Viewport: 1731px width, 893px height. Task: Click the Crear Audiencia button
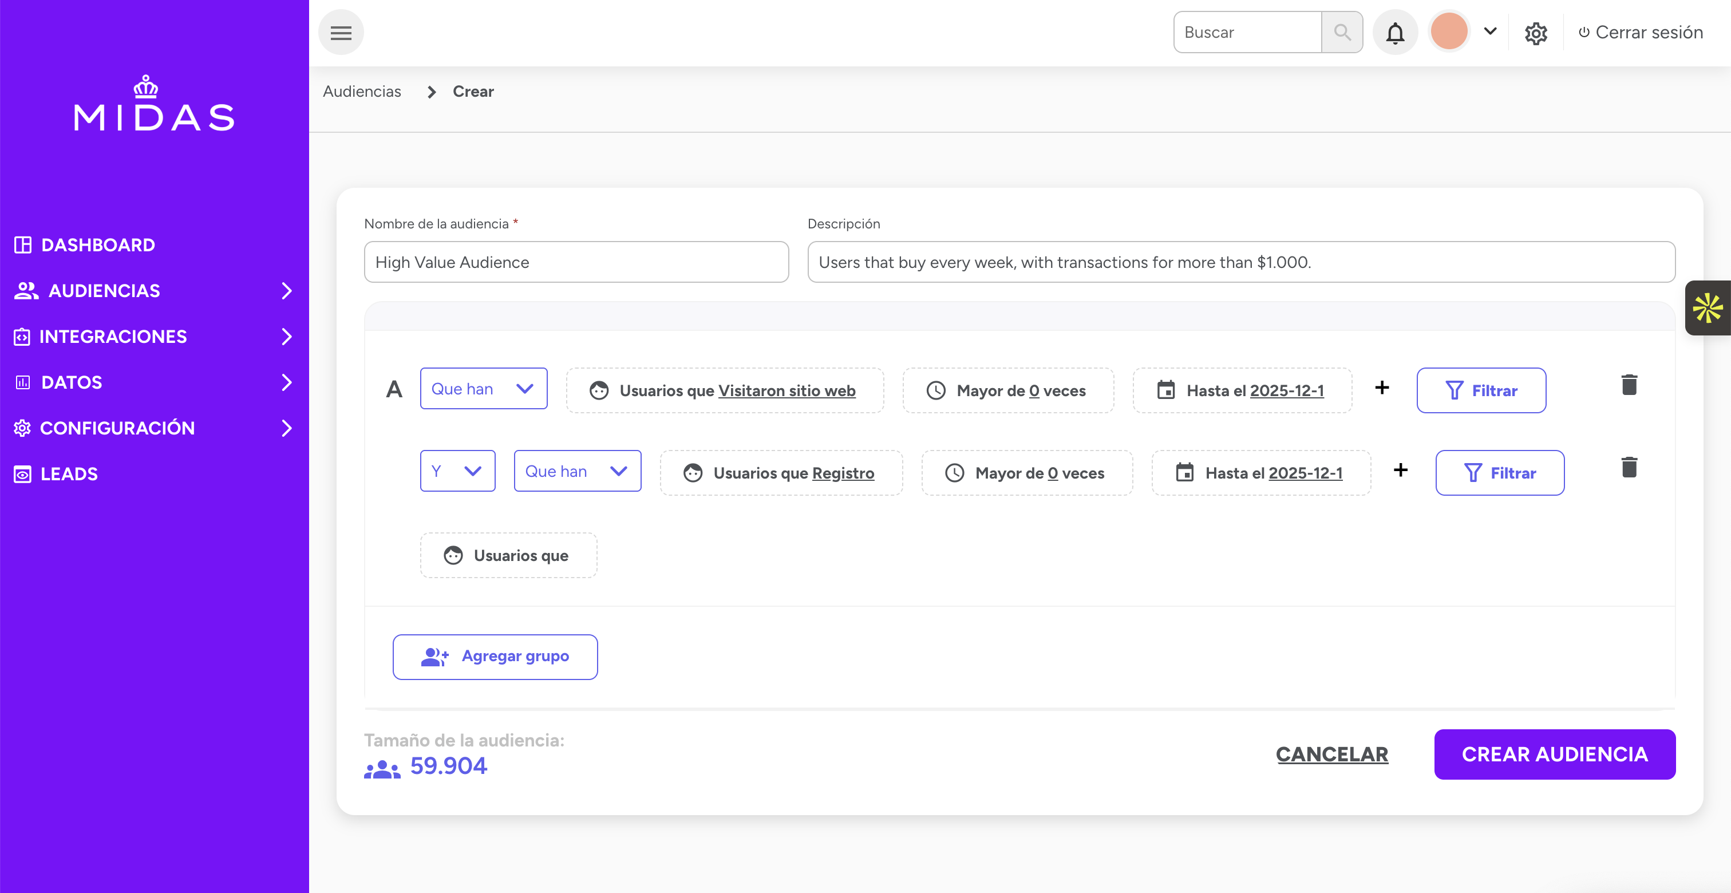(x=1554, y=754)
